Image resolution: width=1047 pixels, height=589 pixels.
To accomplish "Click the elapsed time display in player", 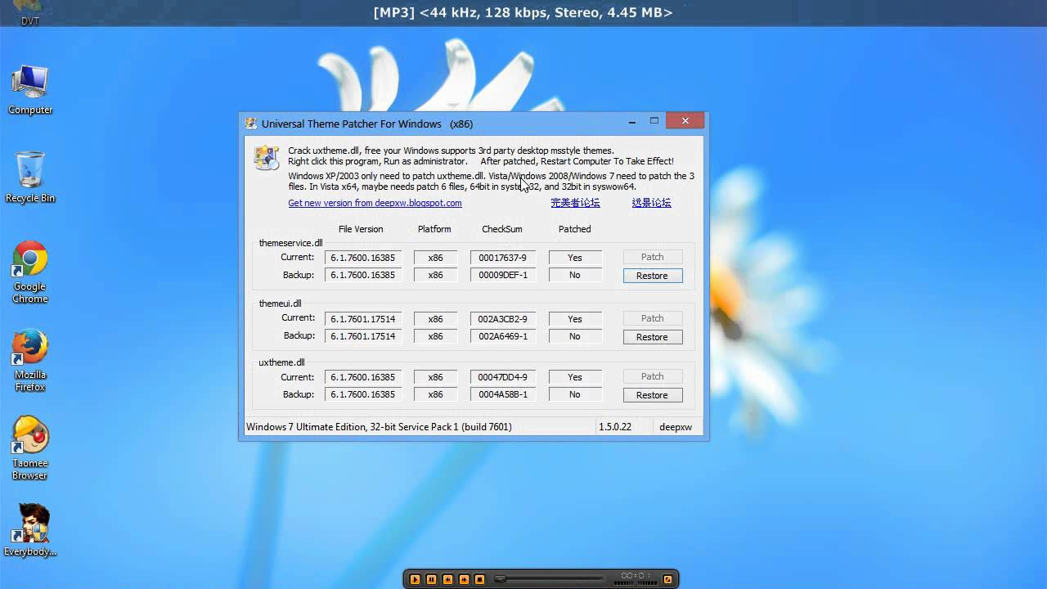I will click(637, 576).
